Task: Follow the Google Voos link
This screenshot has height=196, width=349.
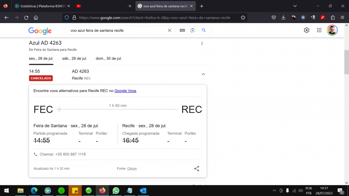Action: (x=125, y=91)
